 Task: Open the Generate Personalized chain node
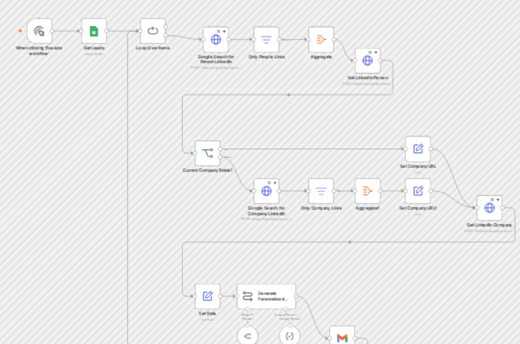tap(266, 297)
